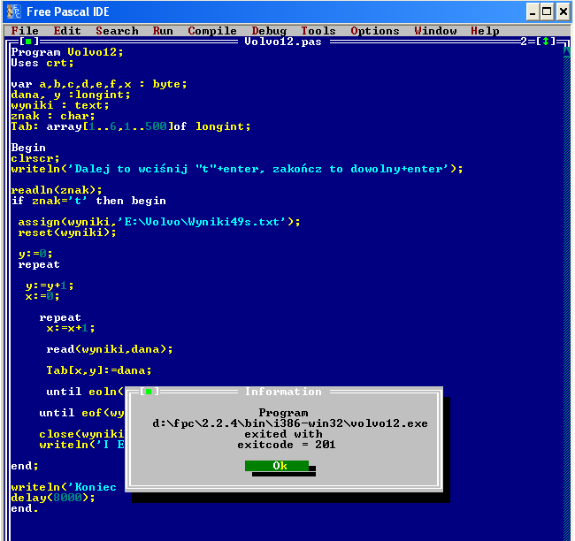
Task: Open the Debug menu
Action: 269,31
